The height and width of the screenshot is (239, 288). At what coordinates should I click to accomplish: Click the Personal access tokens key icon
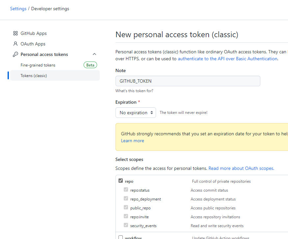pos(15,54)
